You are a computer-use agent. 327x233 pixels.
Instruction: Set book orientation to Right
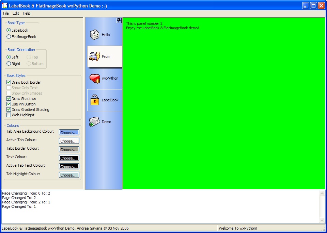click(9, 64)
